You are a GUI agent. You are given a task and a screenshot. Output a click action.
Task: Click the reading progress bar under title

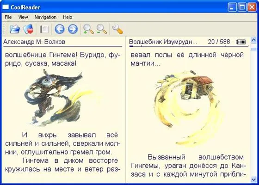pos(189,46)
